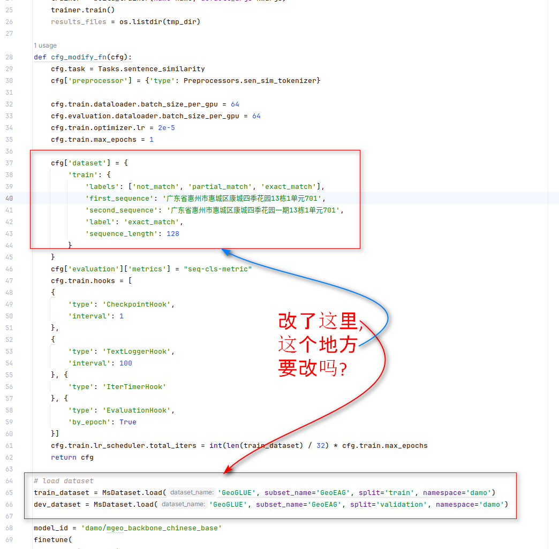Click value 64 on the train dataloader line
This screenshot has width=559, height=549.
(235, 104)
